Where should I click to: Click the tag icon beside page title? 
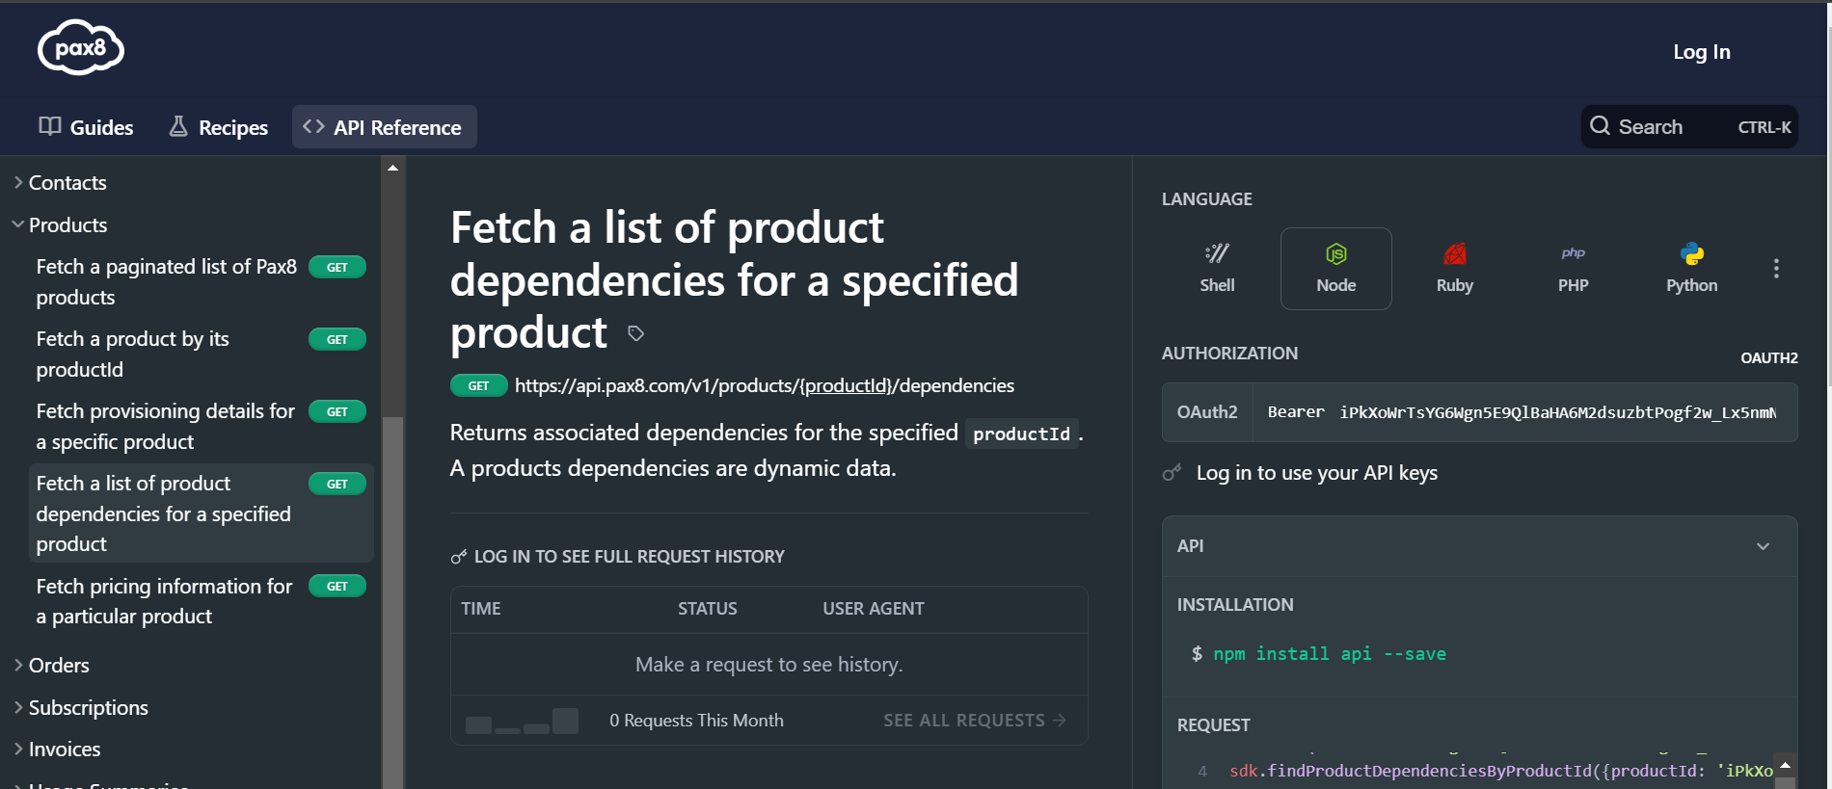click(635, 333)
